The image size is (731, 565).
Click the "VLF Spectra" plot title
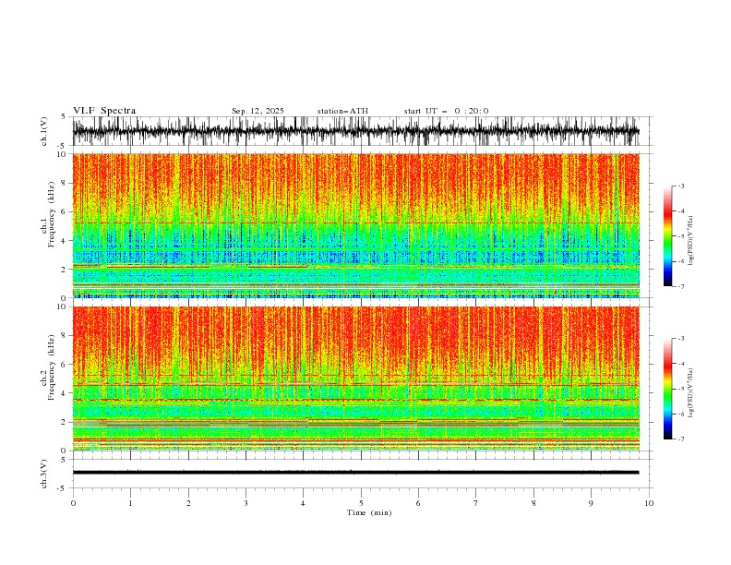(x=104, y=111)
